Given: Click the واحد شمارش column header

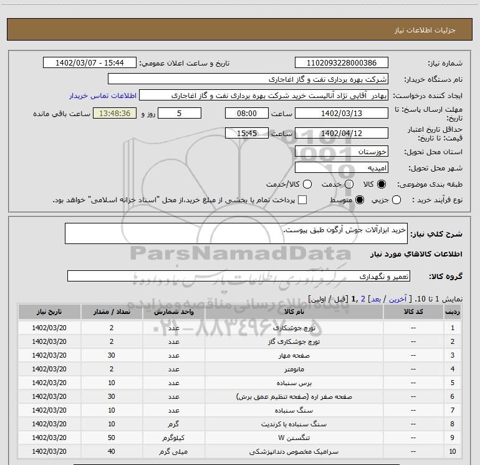Looking at the screenshot, I should 173,311.
